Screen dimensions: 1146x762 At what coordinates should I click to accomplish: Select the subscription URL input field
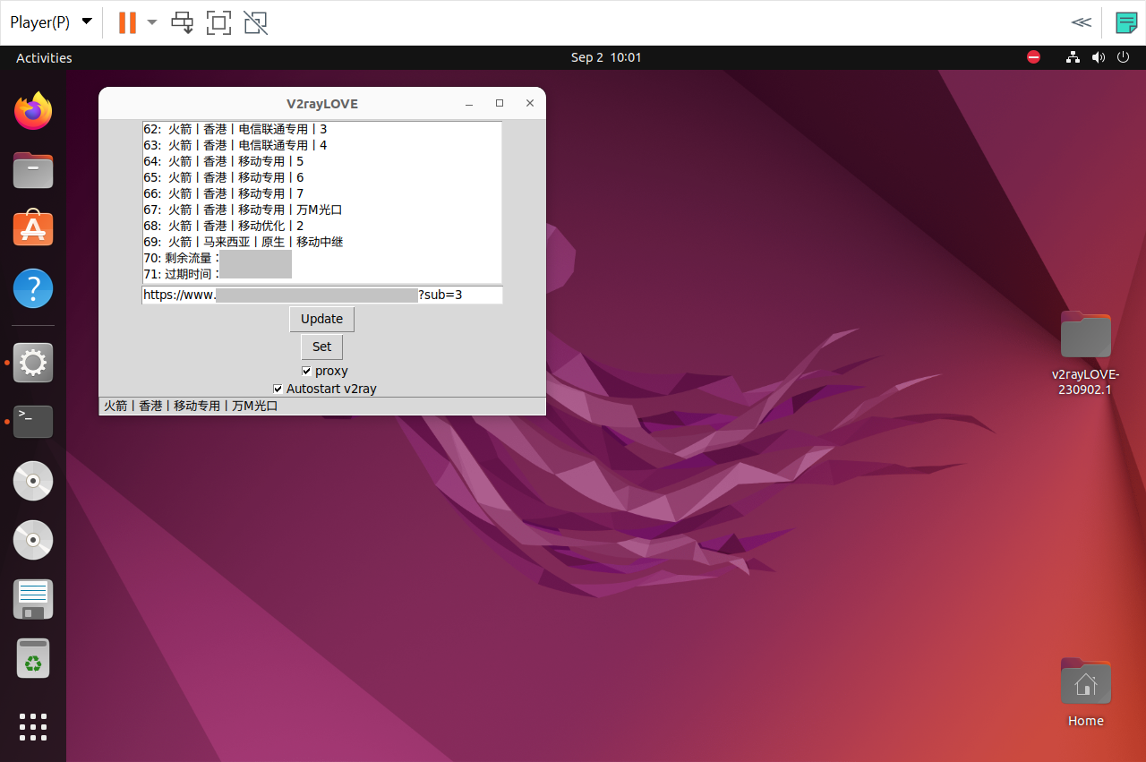coord(322,295)
